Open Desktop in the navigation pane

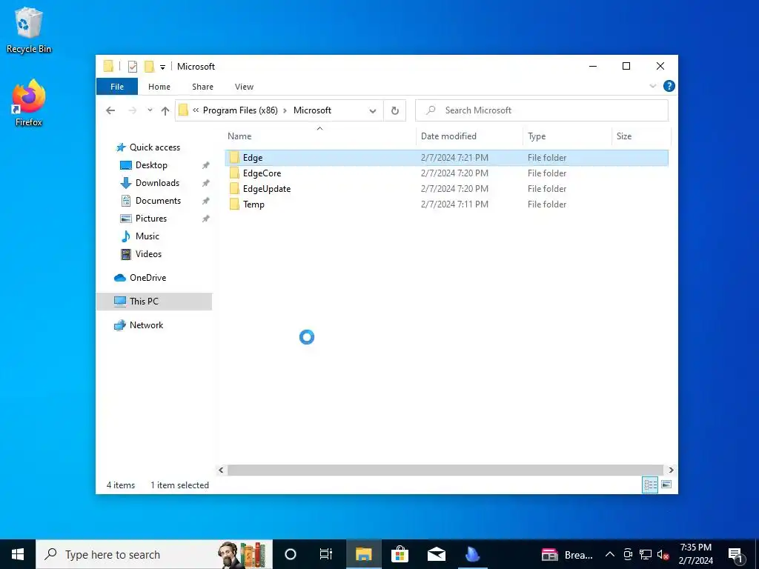(151, 165)
